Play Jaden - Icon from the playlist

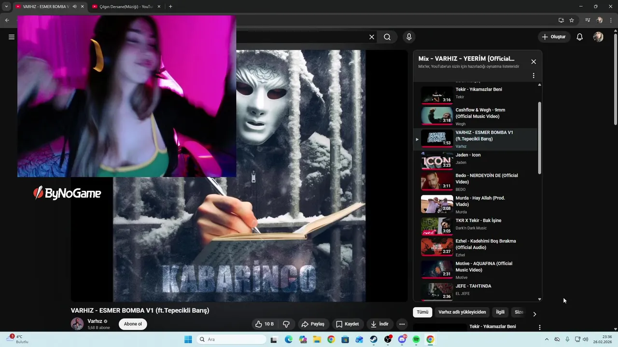tap(476, 160)
